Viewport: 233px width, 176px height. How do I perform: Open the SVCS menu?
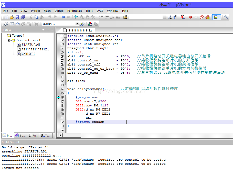(x=100, y=11)
